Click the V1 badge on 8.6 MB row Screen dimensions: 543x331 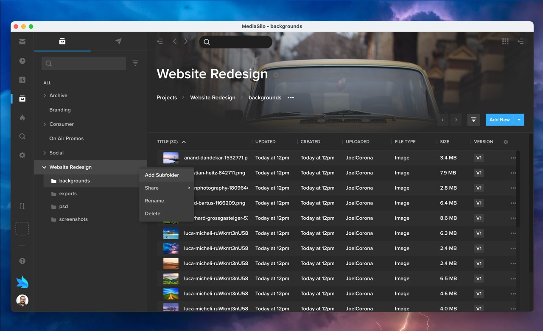pos(479,218)
